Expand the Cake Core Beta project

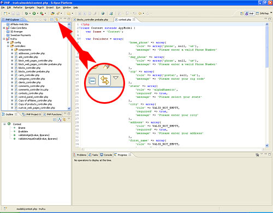4,28
